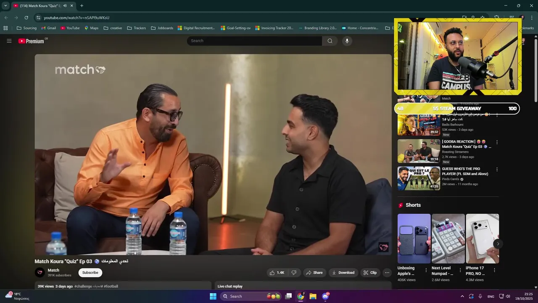Create a Clip with scissors button
The width and height of the screenshot is (538, 303).
pos(370,273)
